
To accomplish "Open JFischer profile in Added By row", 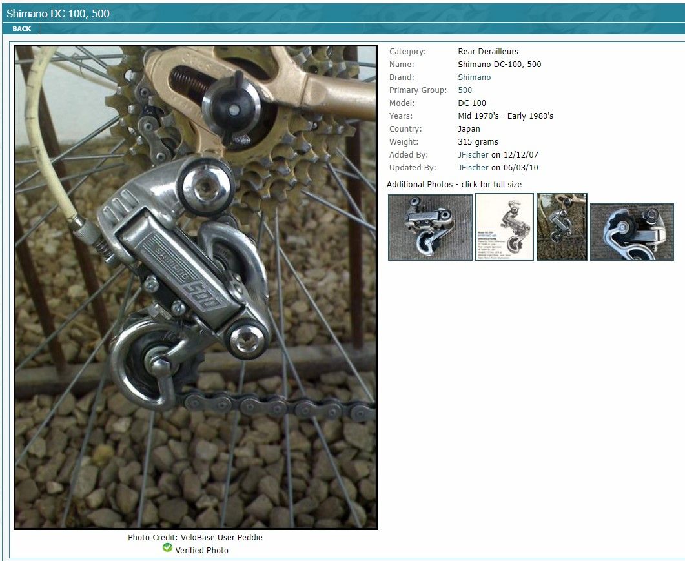I will [473, 155].
